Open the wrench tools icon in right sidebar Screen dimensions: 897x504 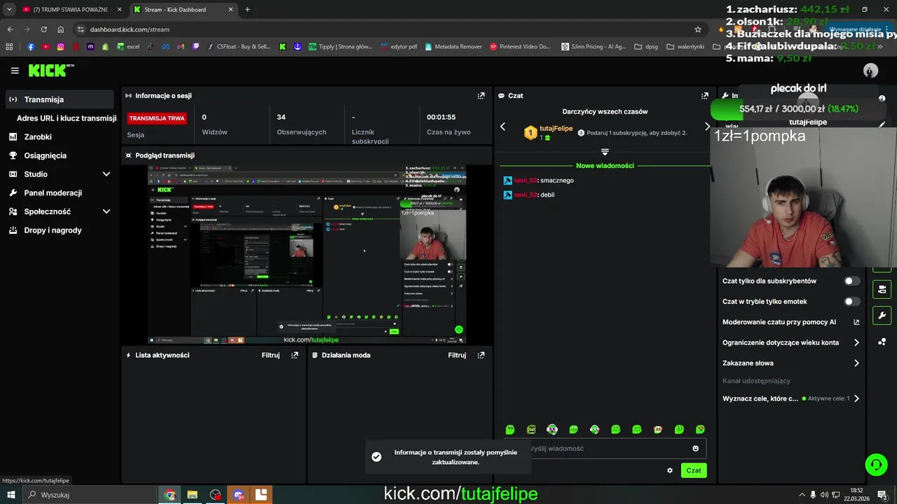(882, 315)
